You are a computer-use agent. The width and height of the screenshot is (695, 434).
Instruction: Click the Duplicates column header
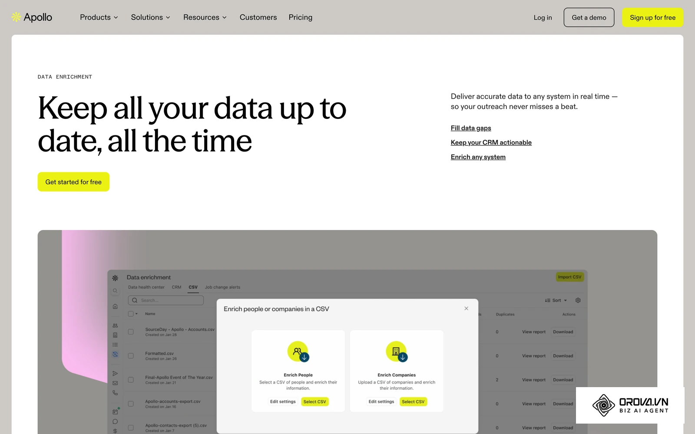point(505,314)
